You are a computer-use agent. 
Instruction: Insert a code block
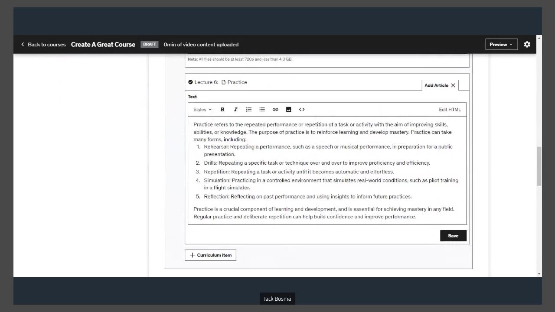pos(302,110)
